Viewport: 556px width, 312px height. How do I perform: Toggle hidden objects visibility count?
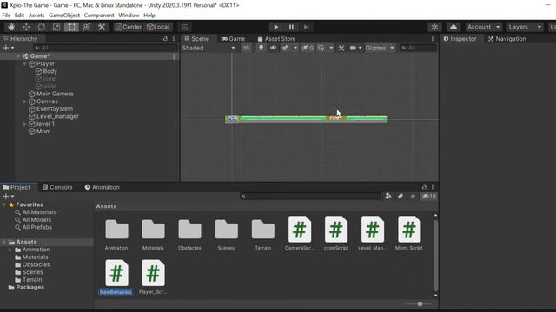click(x=308, y=48)
